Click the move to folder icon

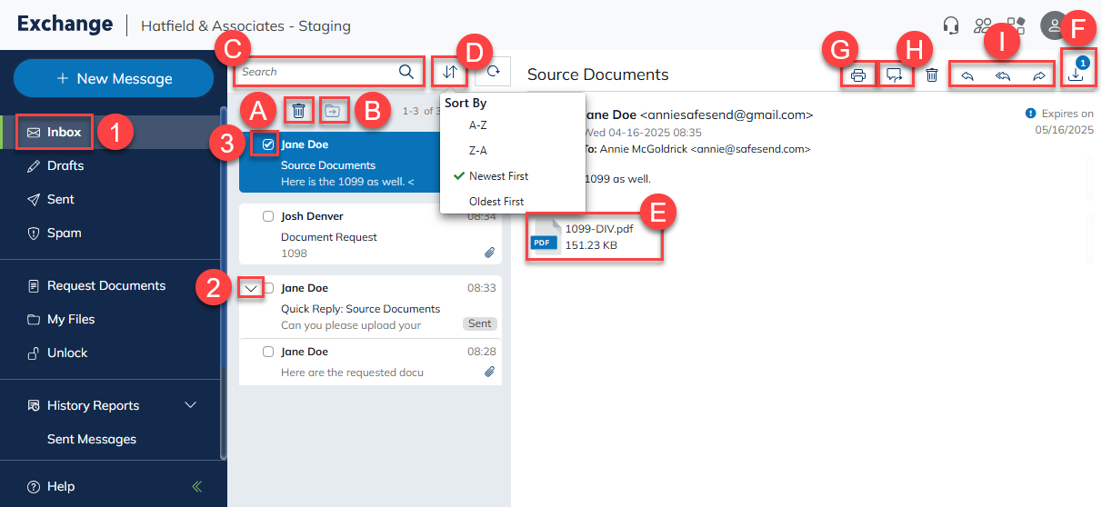coord(334,111)
